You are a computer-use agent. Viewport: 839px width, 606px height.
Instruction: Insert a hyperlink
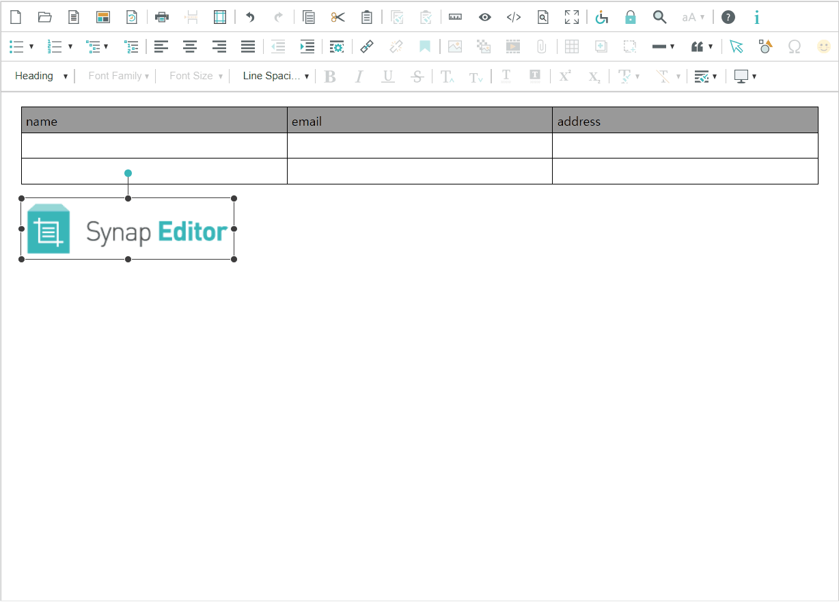(367, 46)
